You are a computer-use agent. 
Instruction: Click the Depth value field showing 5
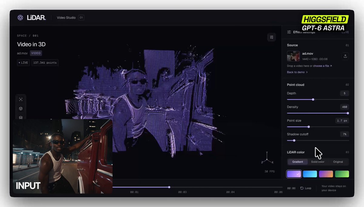[345, 93]
